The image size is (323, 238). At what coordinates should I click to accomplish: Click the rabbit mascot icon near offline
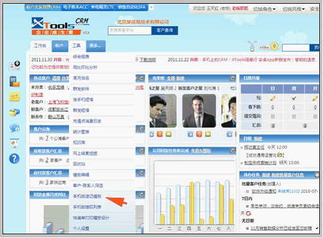click(x=252, y=46)
